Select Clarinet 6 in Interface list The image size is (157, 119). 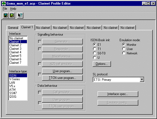[18, 59]
